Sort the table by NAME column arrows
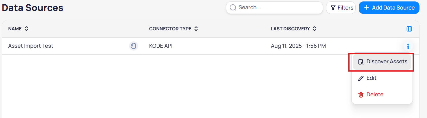Image resolution: width=427 pixels, height=118 pixels. 26,29
